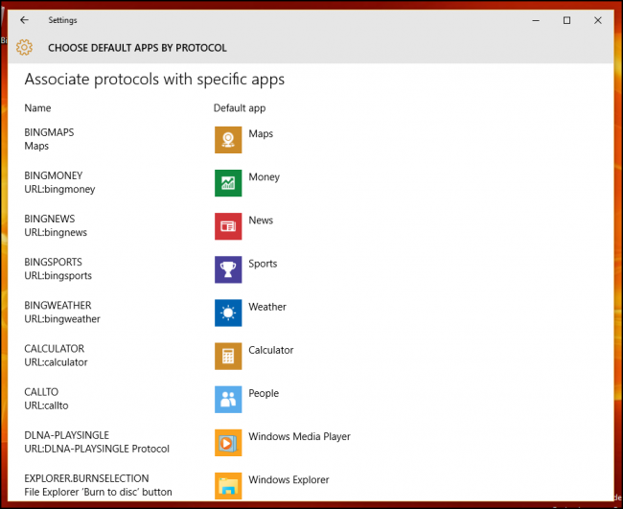This screenshot has width=623, height=509.
Task: Change default app labeled Windows Media Player
Action: pyautogui.click(x=300, y=437)
